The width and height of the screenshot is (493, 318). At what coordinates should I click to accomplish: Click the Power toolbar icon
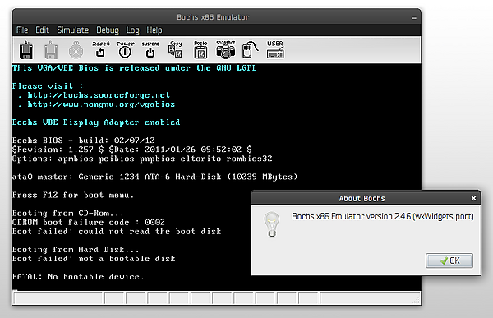(125, 49)
